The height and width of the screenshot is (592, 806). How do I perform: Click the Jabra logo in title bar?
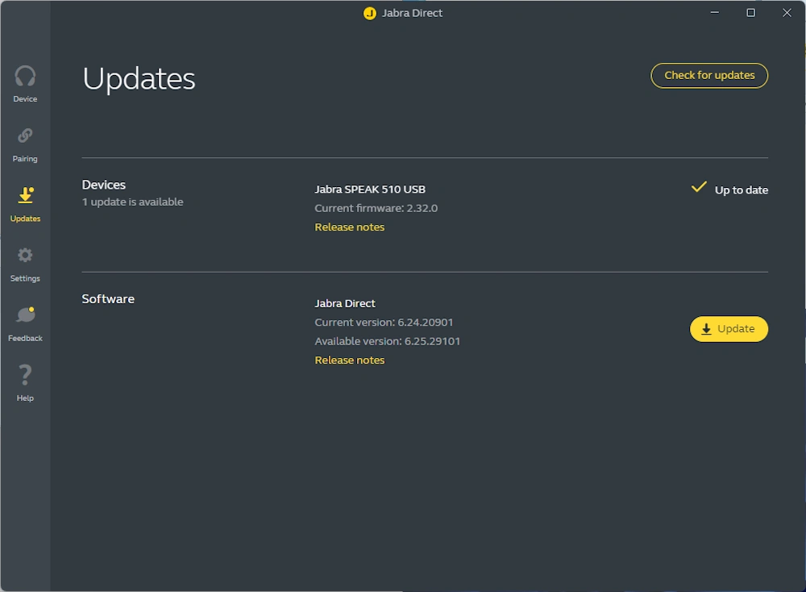(370, 13)
